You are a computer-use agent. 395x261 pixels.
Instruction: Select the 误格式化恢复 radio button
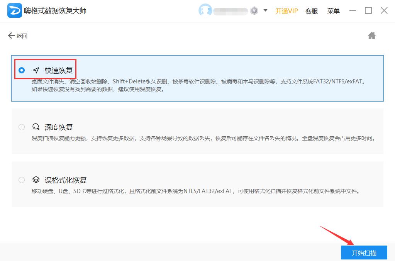pyautogui.click(x=22, y=180)
